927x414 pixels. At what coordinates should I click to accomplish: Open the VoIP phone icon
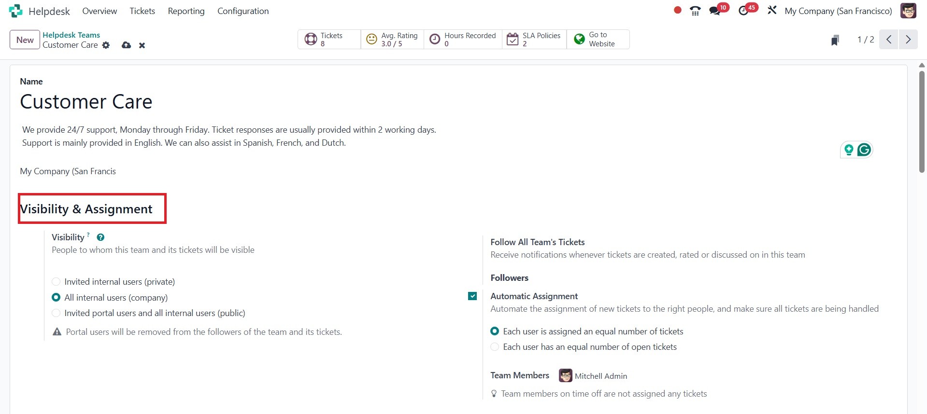(695, 11)
